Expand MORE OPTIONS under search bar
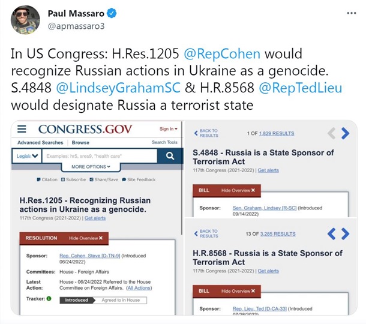Screen dimensions: 366x324 coord(91,167)
